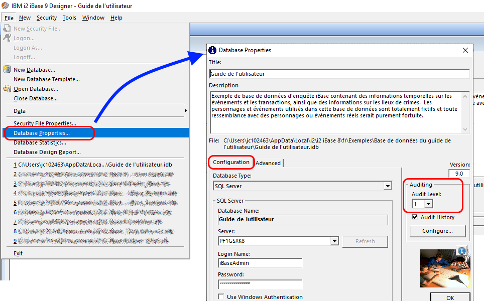Click OK to confirm database properties
This screenshot has height=301, width=484.
[450, 297]
